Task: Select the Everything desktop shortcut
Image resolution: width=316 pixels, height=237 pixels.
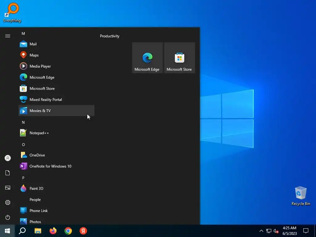Action: tap(12, 12)
